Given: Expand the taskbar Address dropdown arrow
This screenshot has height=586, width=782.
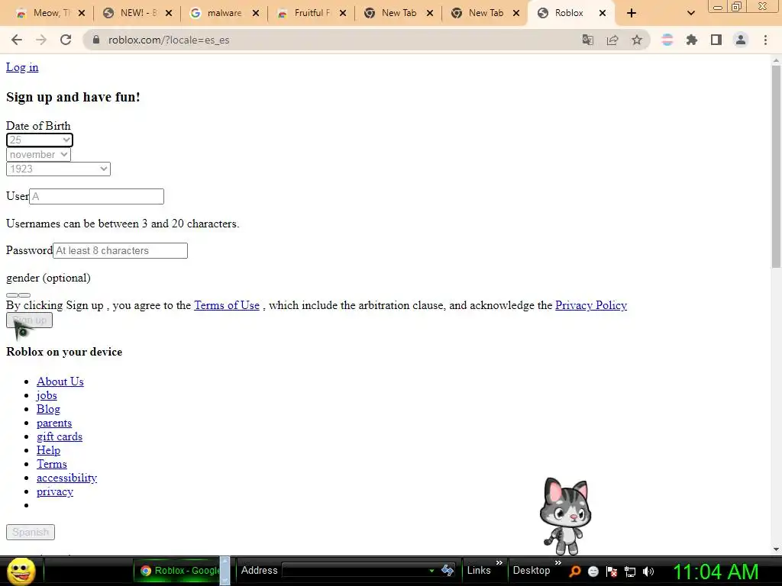Looking at the screenshot, I should pyautogui.click(x=431, y=571).
